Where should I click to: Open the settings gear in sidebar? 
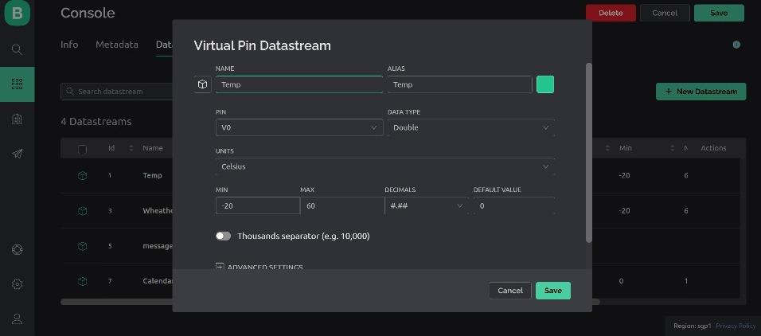[17, 284]
